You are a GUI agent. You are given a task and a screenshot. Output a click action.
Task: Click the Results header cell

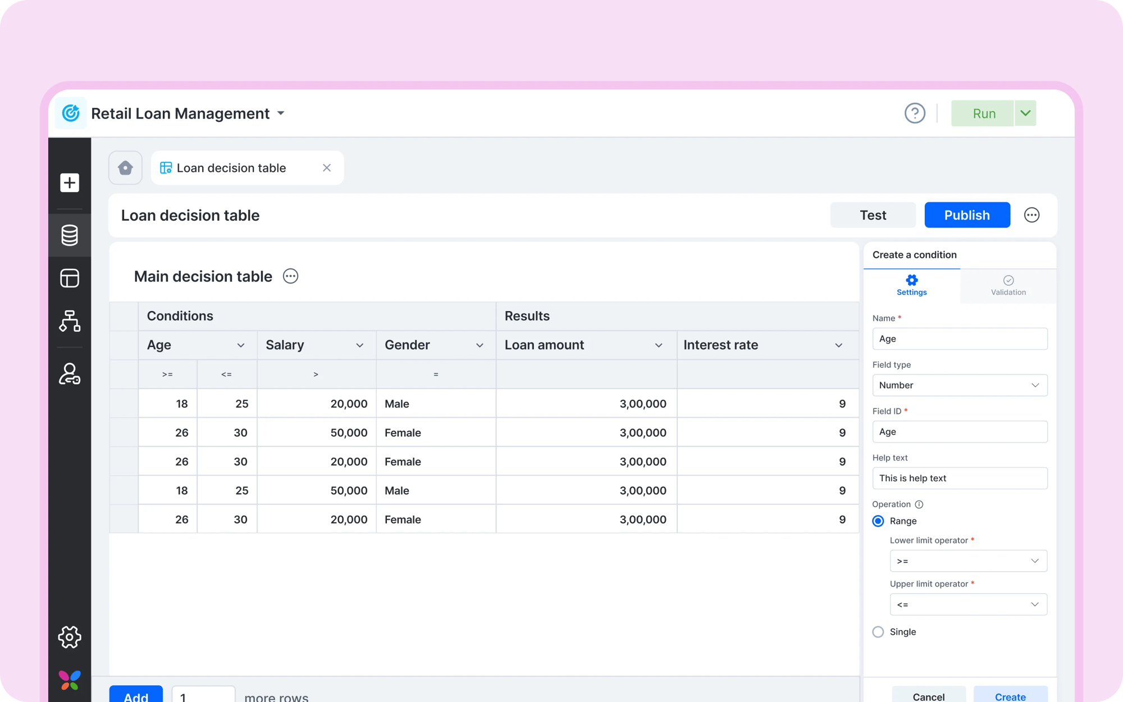[678, 316]
